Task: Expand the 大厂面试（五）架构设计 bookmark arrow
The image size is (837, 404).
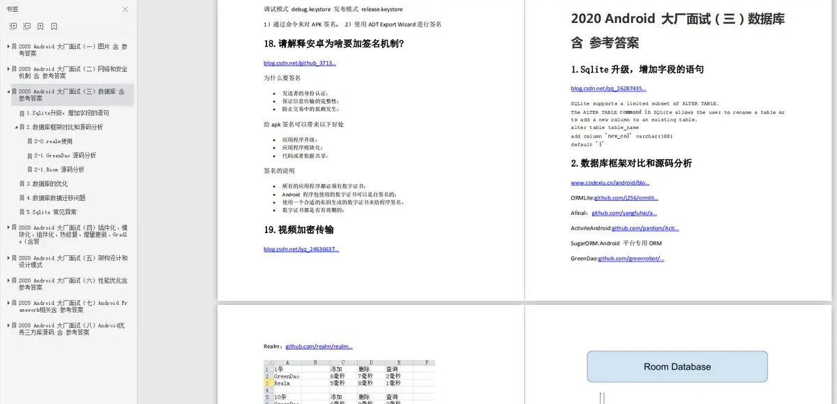Action: click(8, 258)
